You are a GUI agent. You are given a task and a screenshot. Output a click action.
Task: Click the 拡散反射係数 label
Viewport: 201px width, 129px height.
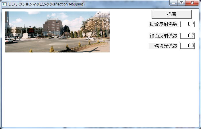pos(163,24)
